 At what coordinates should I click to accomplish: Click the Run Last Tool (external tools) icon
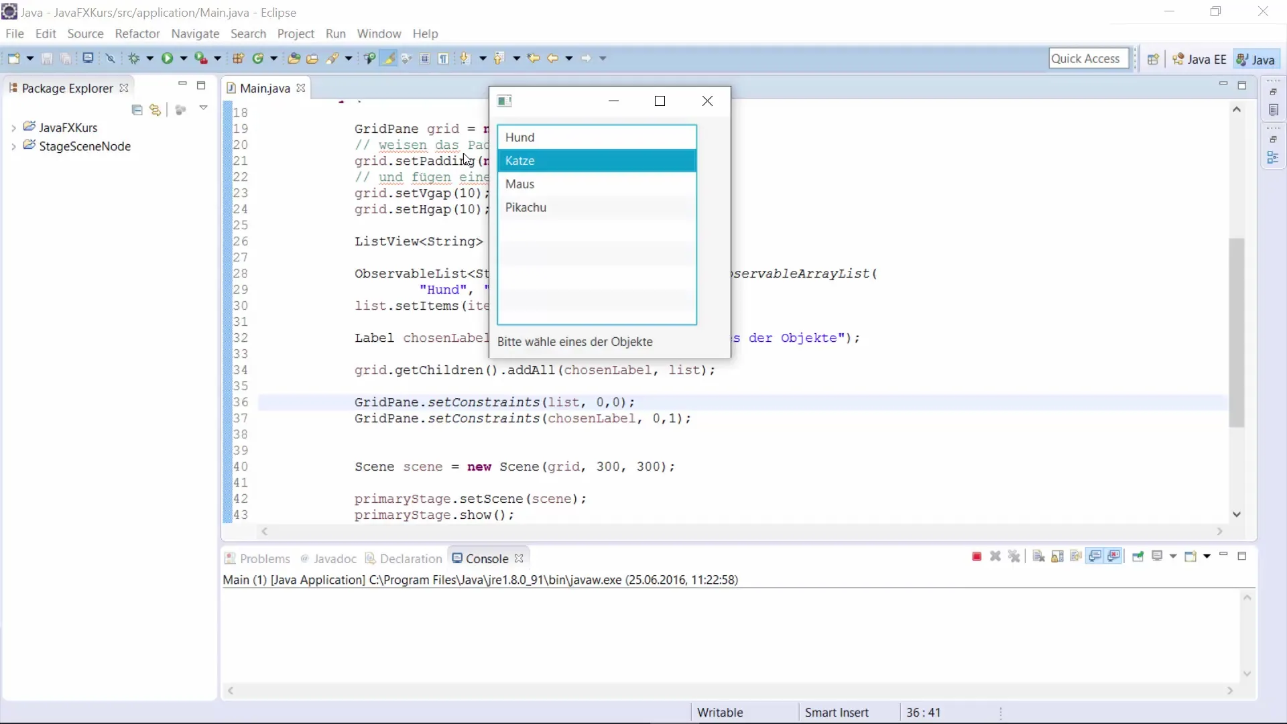click(200, 58)
